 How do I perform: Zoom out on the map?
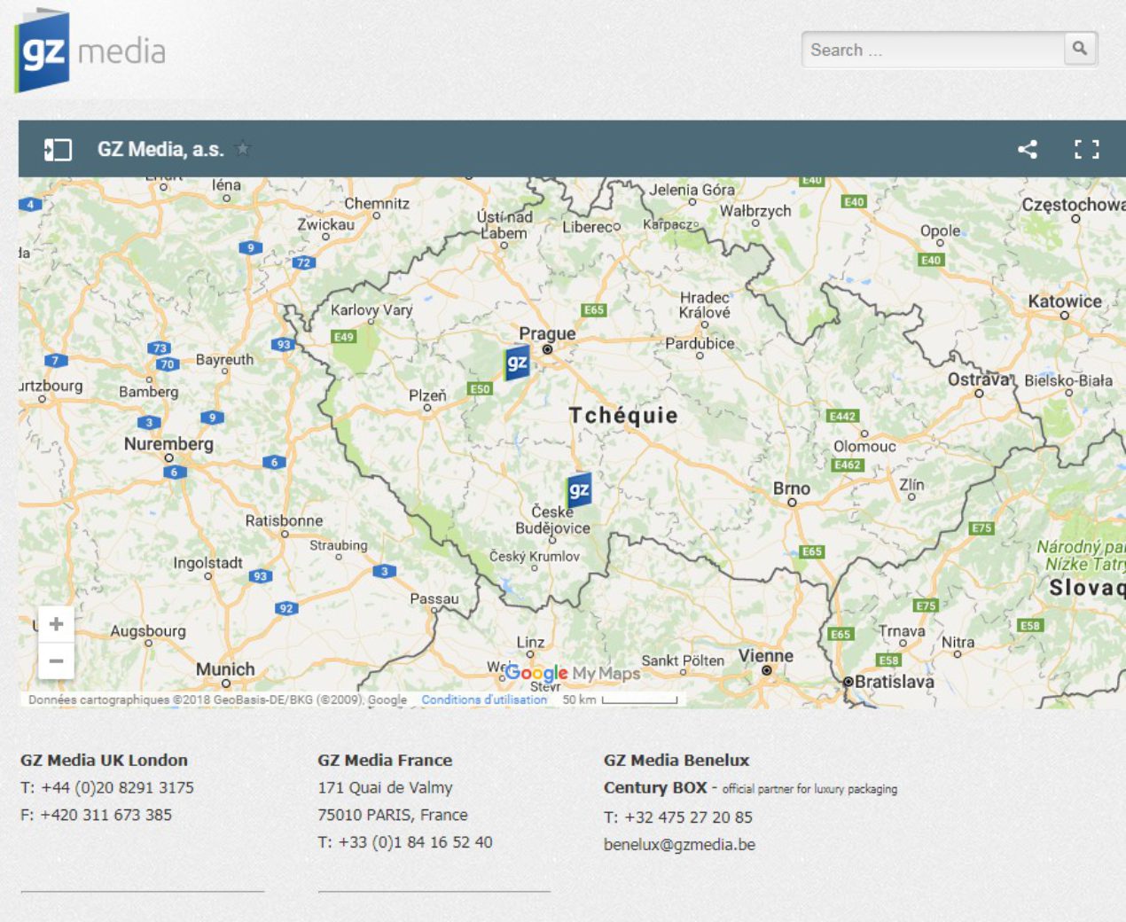(x=56, y=661)
